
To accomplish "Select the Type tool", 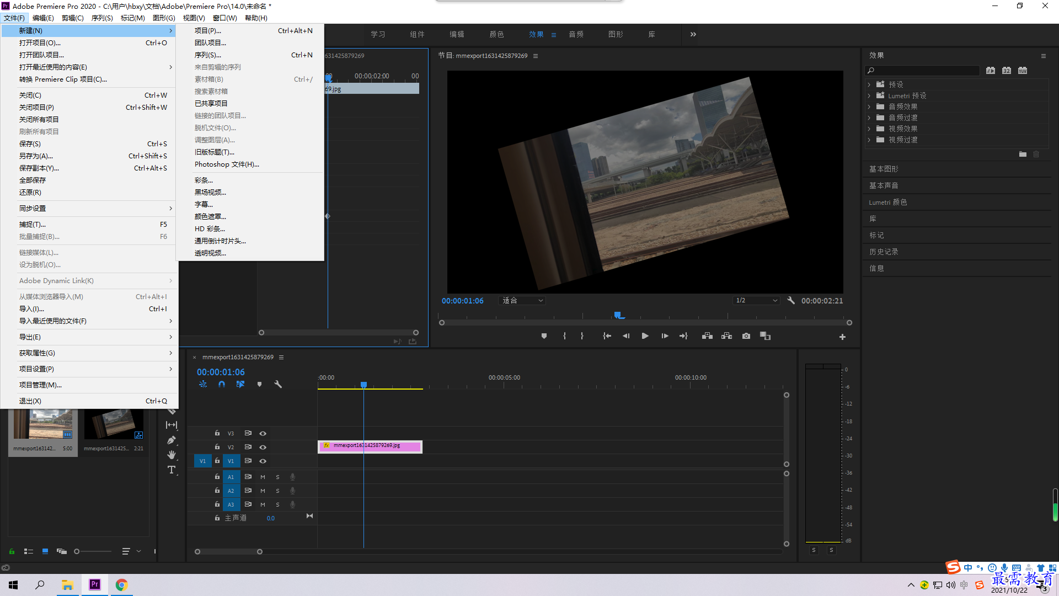I will [x=172, y=470].
